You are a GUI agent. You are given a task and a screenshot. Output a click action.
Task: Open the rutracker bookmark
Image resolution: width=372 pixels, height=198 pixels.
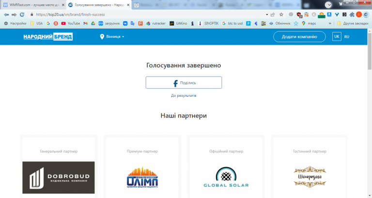[155, 23]
